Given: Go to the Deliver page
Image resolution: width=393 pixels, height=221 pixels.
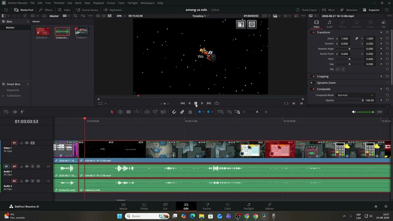Looking at the screenshot, I should pos(270,206).
